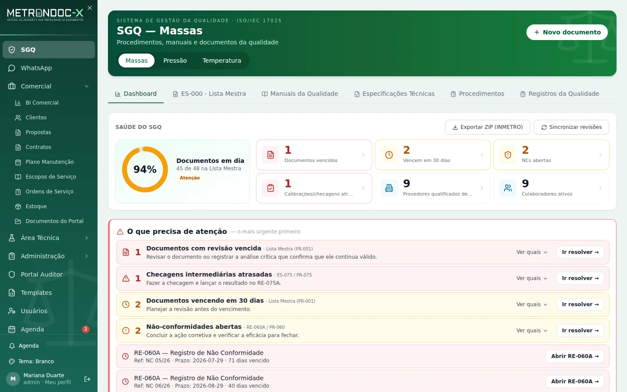
Task: Open the Procedimentos tab
Action: pos(477,94)
